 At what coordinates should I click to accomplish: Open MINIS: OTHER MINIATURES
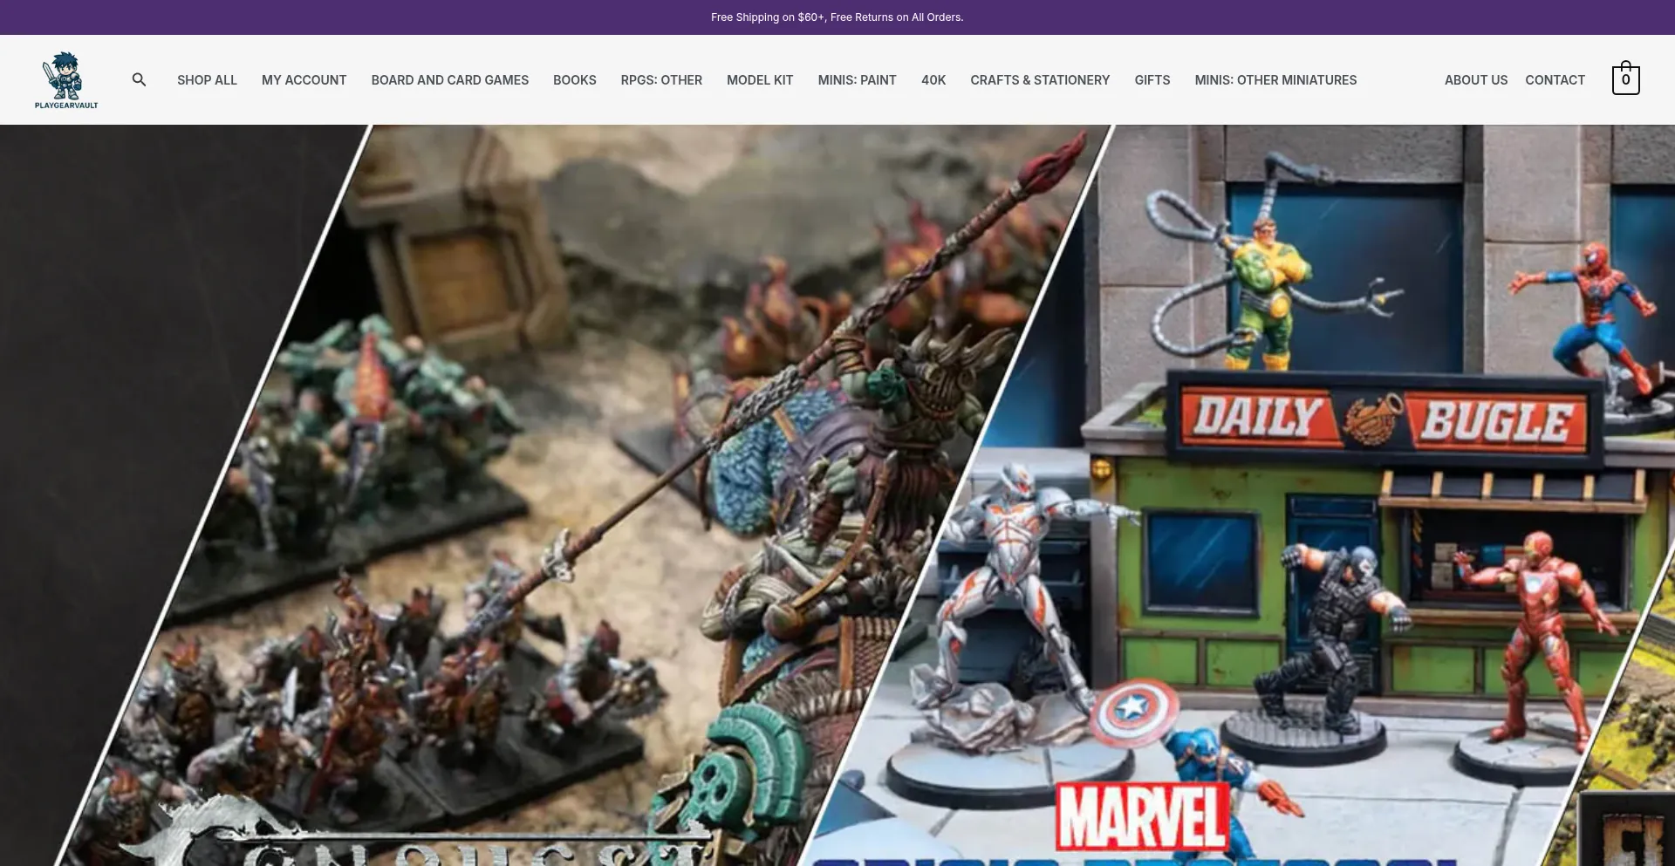point(1275,79)
